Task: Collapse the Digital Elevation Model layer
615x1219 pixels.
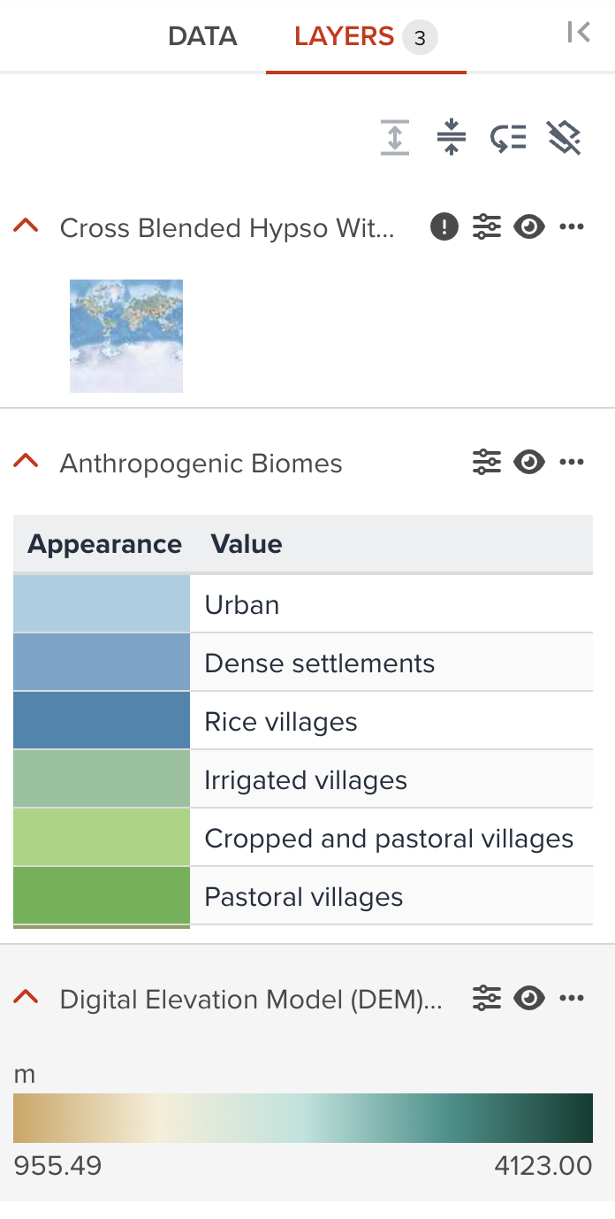Action: [27, 998]
